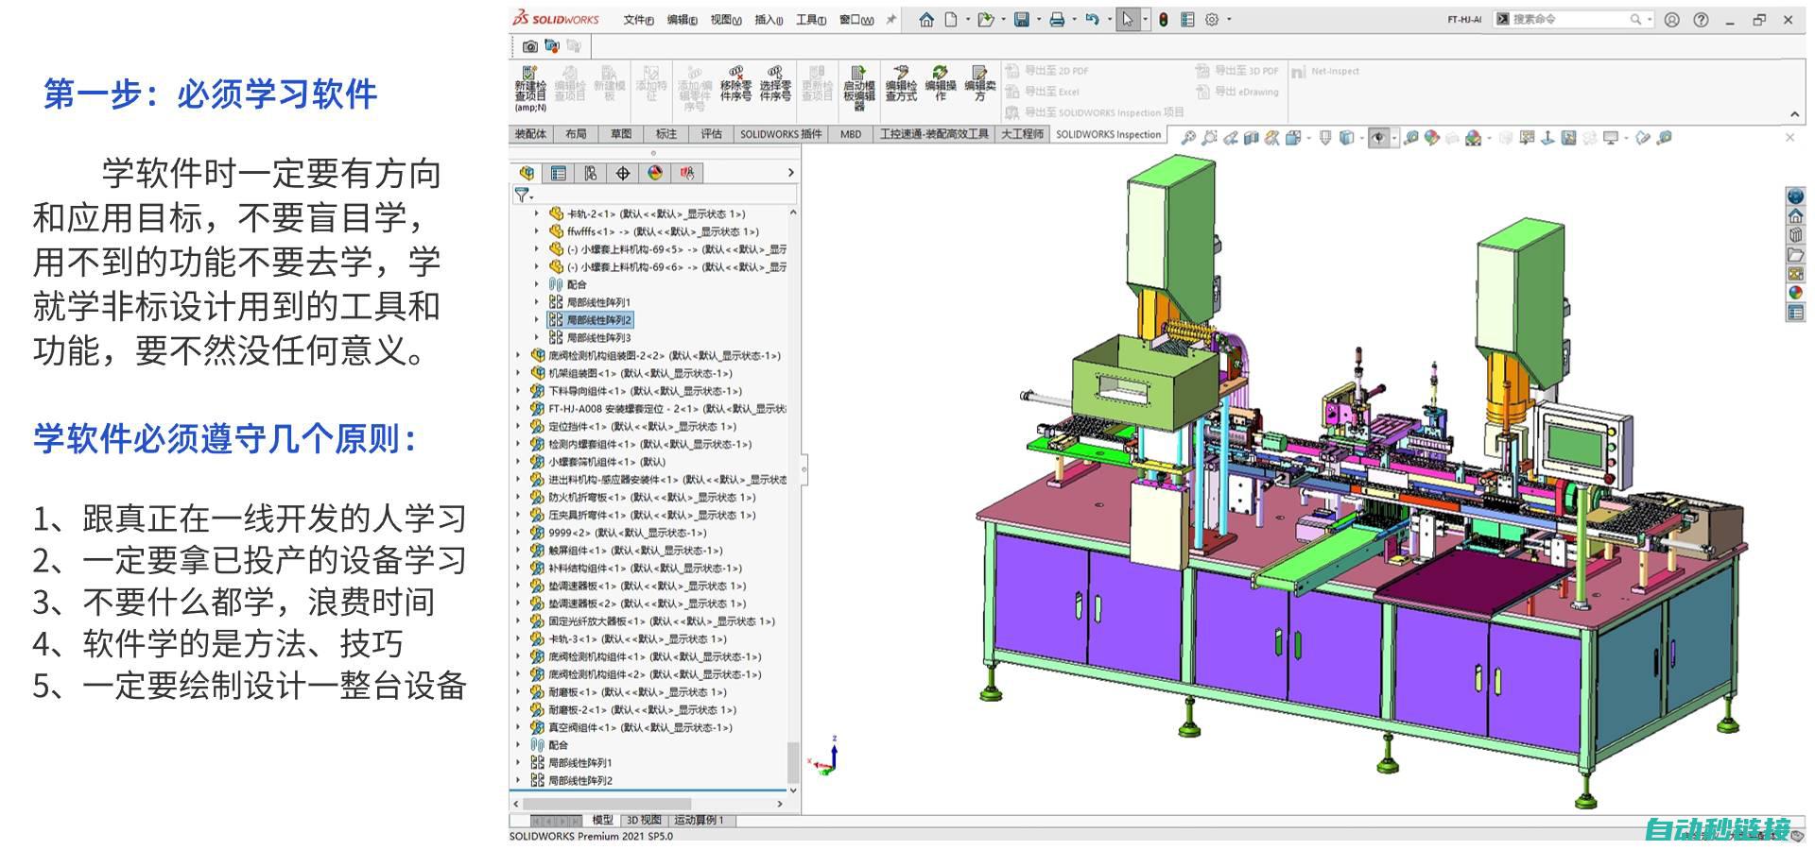Click the 启动模板编辑器 tool
1815x850 pixels.
[x=858, y=88]
